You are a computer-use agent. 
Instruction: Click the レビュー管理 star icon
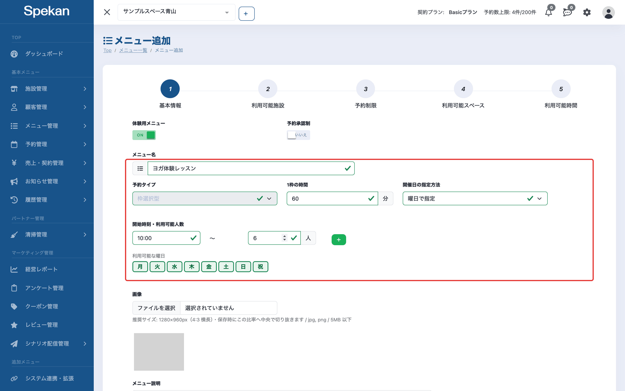pos(14,325)
